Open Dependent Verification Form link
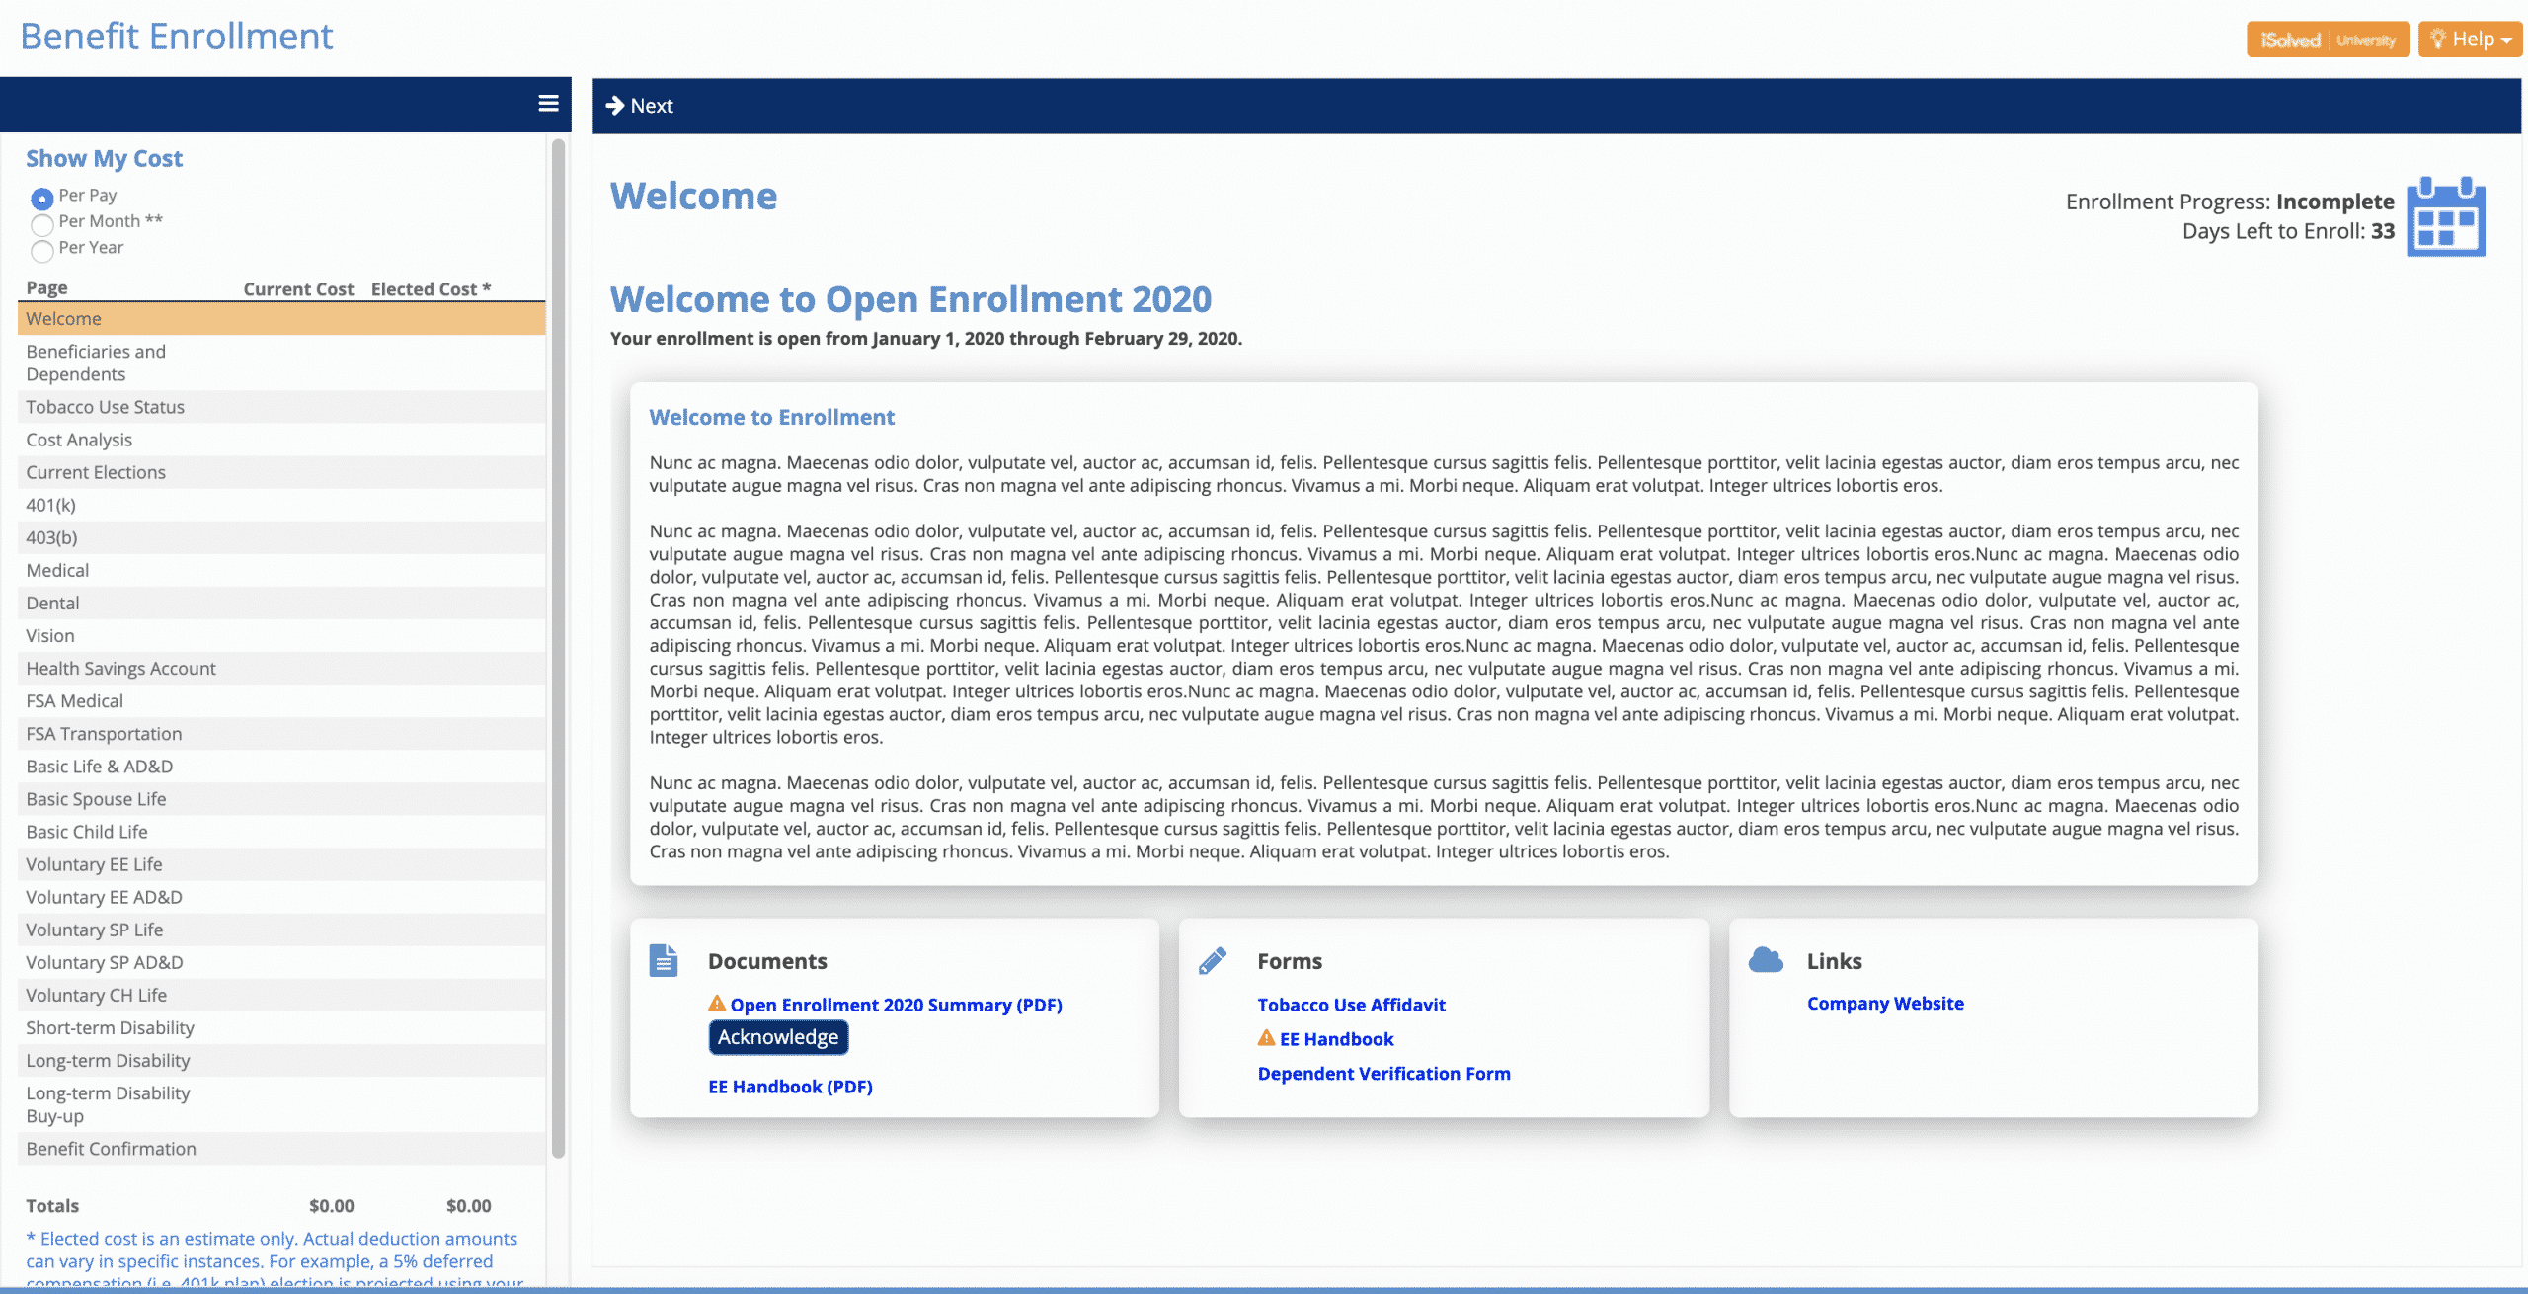Screen dimensions: 2528x1294 pos(1383,1074)
